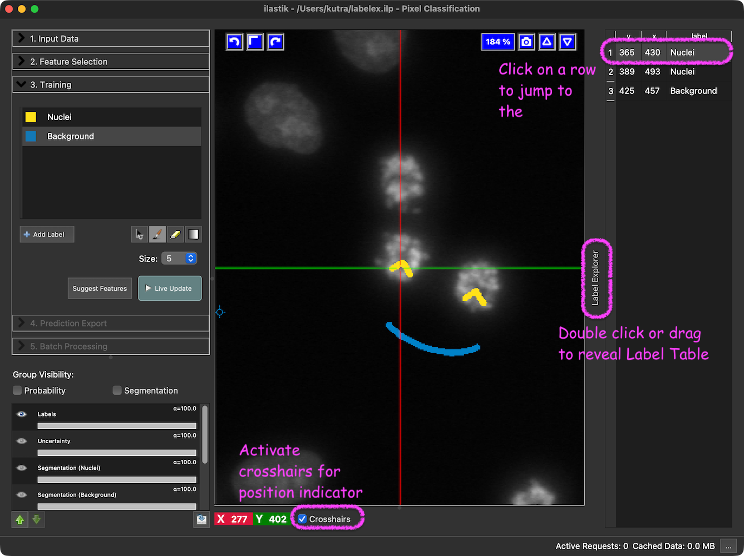This screenshot has height=556, width=744.
Task: Select the eraser tool
Action: 175,235
